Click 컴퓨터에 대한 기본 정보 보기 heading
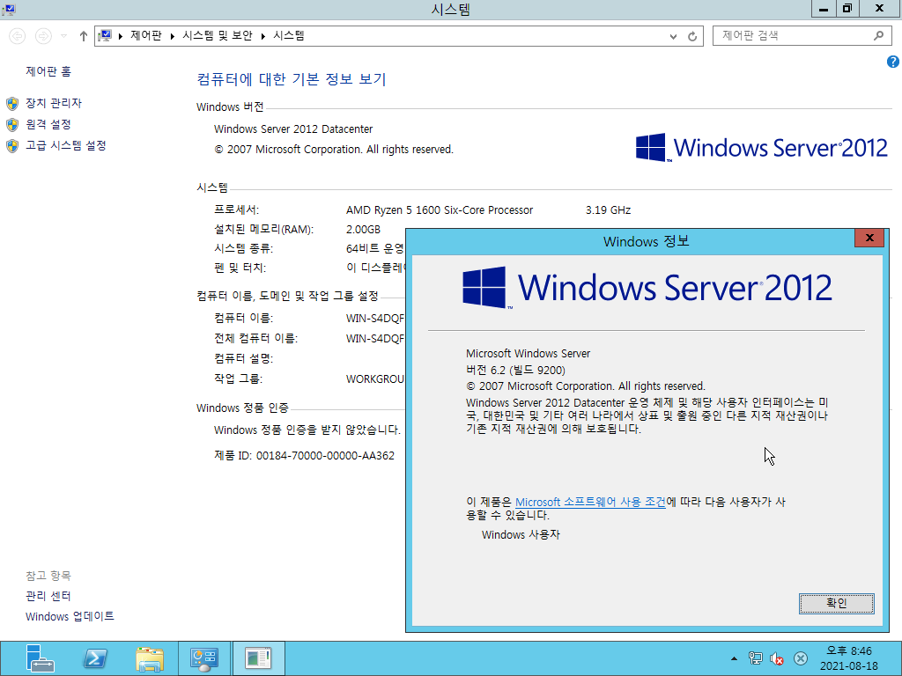902x676 pixels. tap(292, 79)
